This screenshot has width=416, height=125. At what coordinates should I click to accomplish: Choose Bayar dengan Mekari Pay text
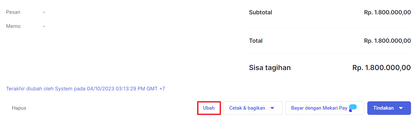[319, 108]
